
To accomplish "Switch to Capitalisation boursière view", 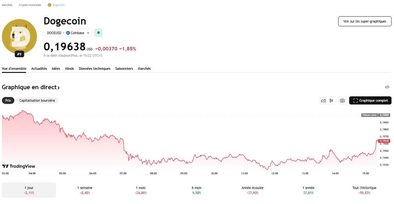I will click(x=37, y=100).
